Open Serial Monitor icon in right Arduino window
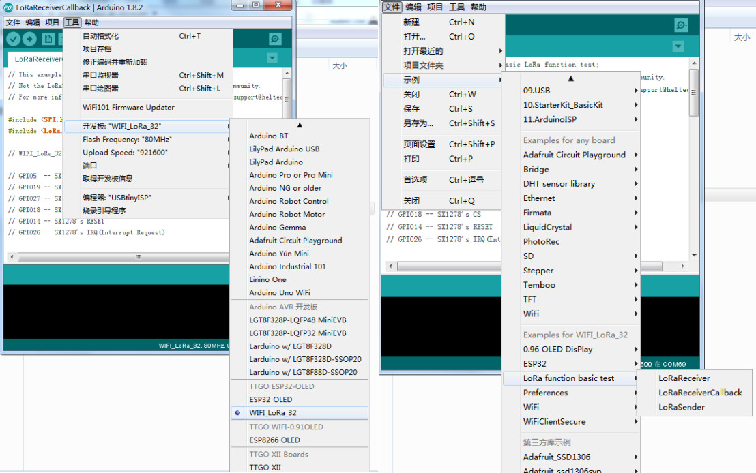 tap(681, 25)
